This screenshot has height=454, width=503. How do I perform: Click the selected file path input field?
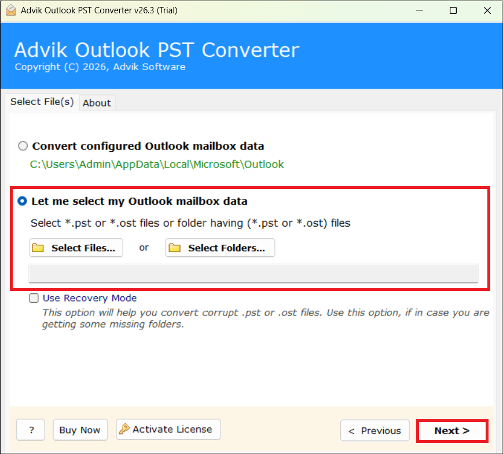coord(254,274)
